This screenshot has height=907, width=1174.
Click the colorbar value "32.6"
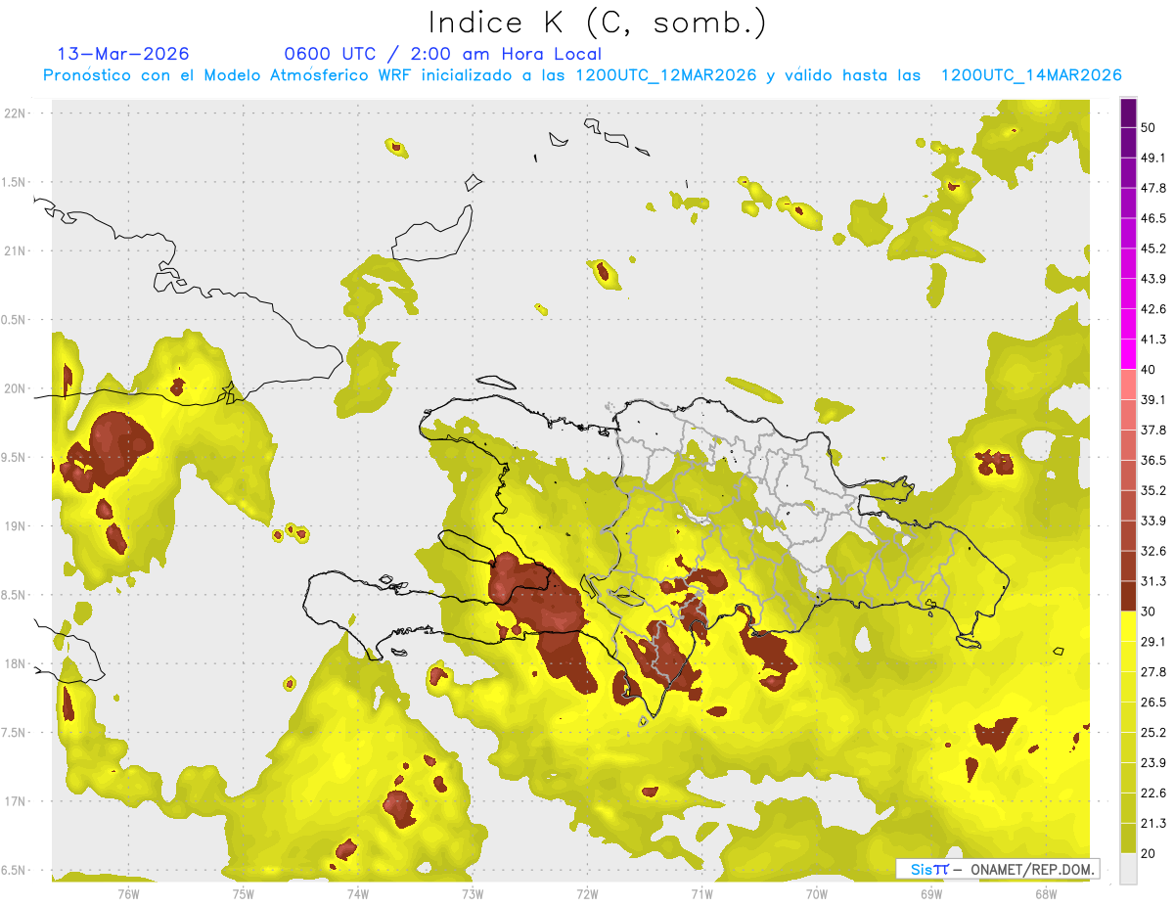(1153, 551)
